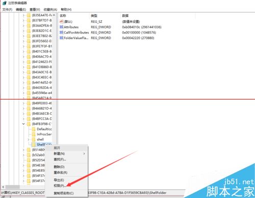Click the folder icon of {B3FD5602-E key

tap(29, 41)
